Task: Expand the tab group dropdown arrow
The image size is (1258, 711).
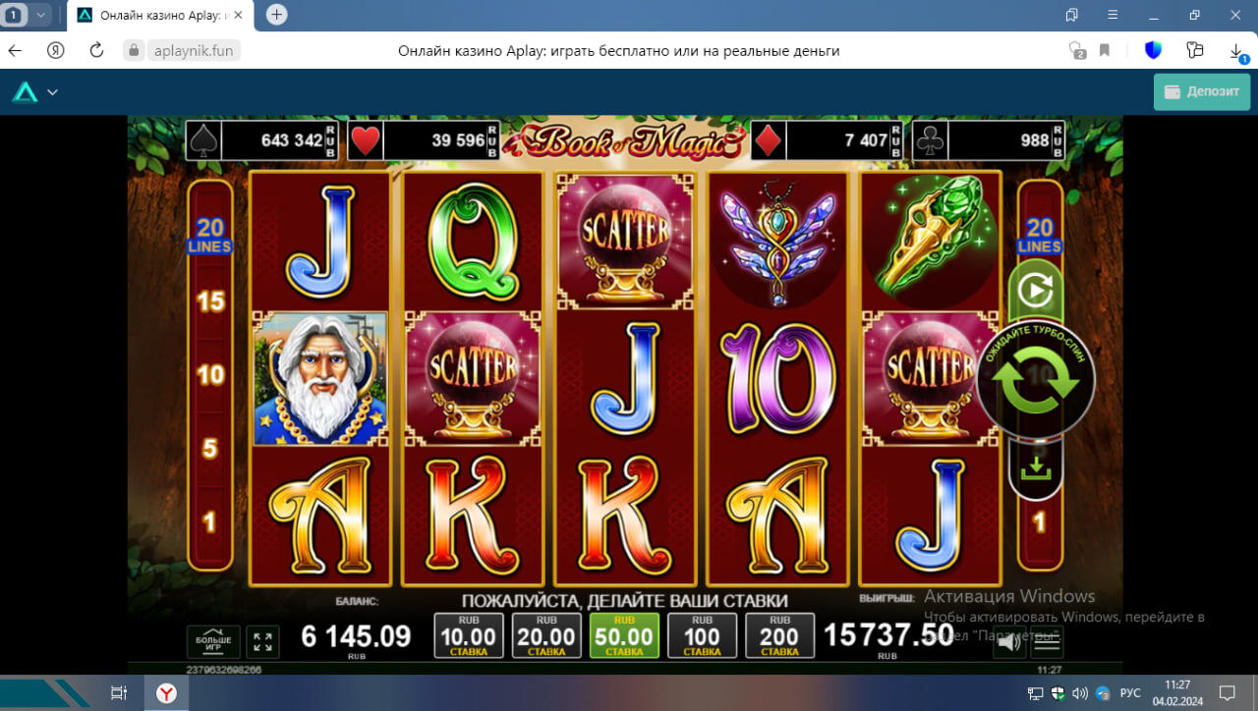Action: click(x=40, y=15)
